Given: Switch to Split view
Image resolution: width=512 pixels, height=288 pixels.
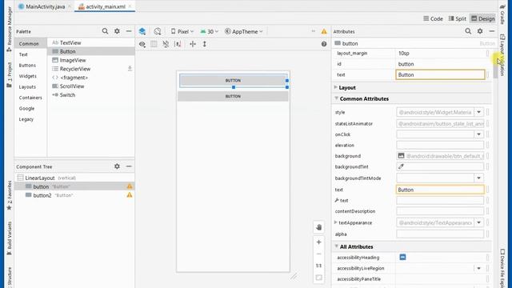Looking at the screenshot, I should tap(457, 18).
